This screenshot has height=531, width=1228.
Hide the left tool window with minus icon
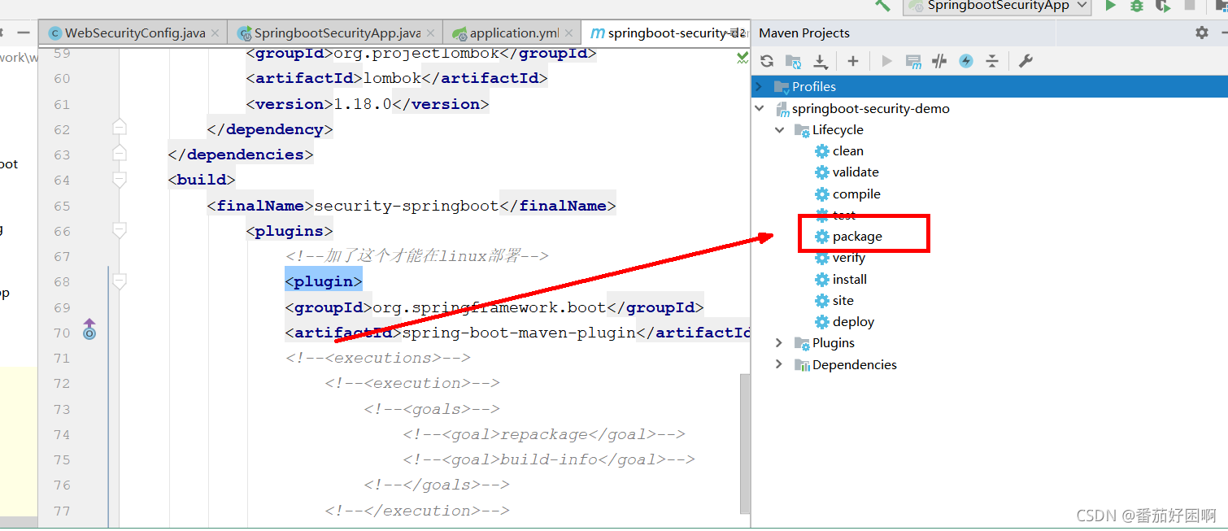click(24, 33)
